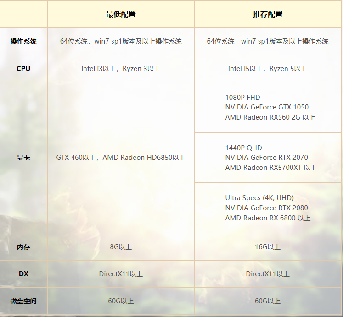Click the 推荐配置 column header
Image resolution: width=343 pixels, height=317 pixels.
[x=268, y=14]
